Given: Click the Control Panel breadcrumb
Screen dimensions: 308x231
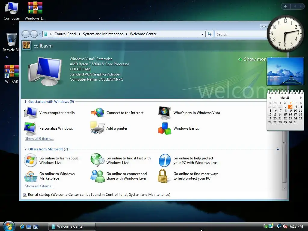Looking at the screenshot, I should (65, 34).
